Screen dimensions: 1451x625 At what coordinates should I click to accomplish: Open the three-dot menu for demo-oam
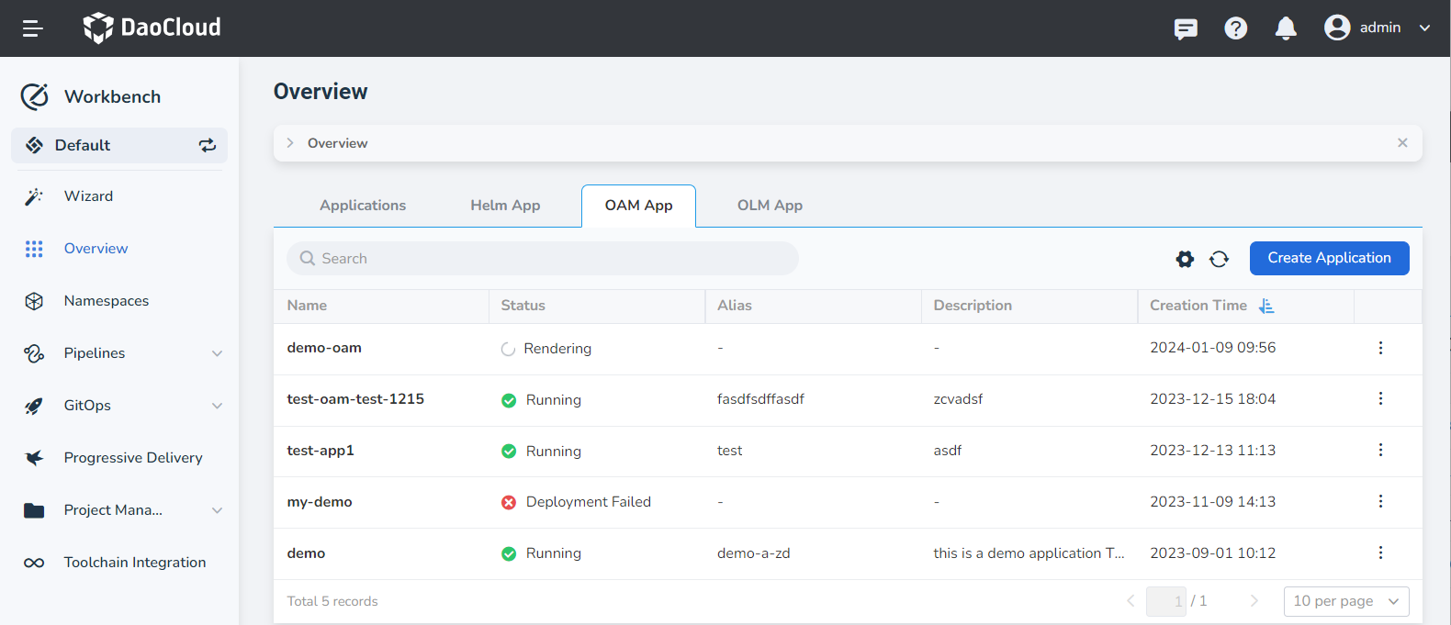(1379, 348)
